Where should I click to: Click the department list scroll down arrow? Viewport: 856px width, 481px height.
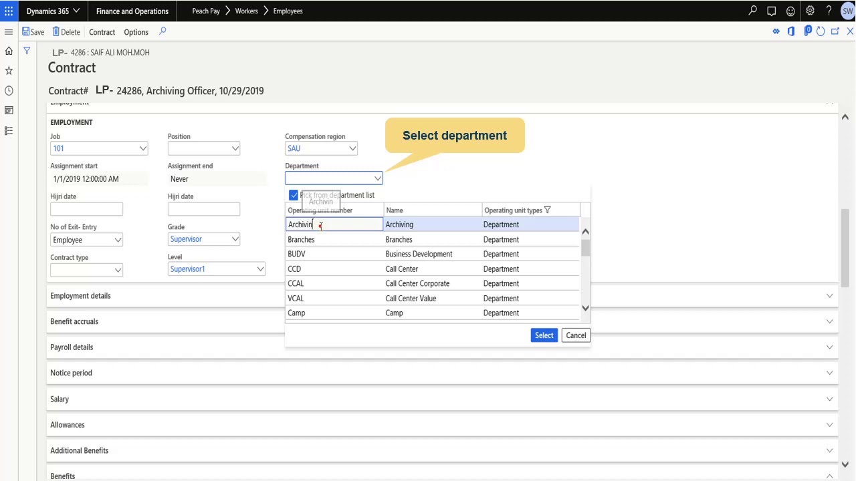point(586,308)
